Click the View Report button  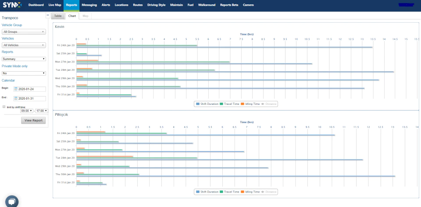pos(33,121)
